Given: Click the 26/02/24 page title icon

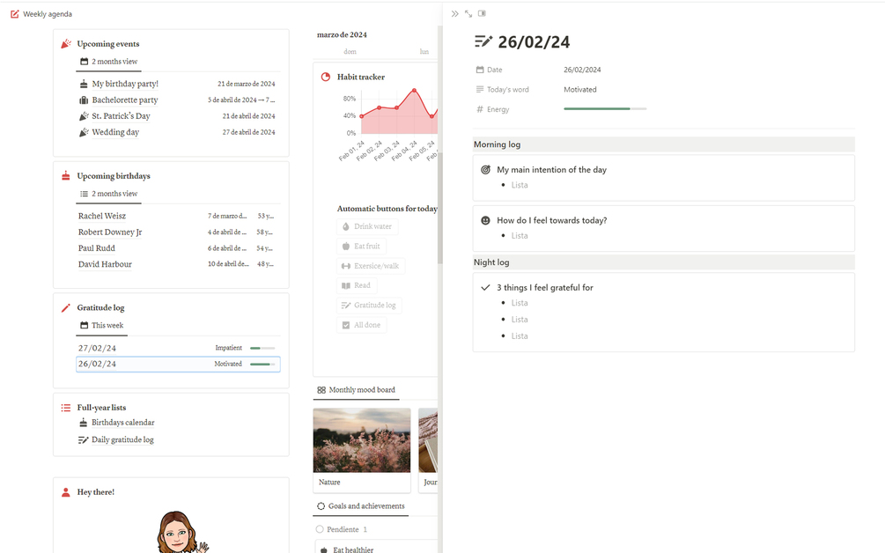Looking at the screenshot, I should click(x=483, y=41).
